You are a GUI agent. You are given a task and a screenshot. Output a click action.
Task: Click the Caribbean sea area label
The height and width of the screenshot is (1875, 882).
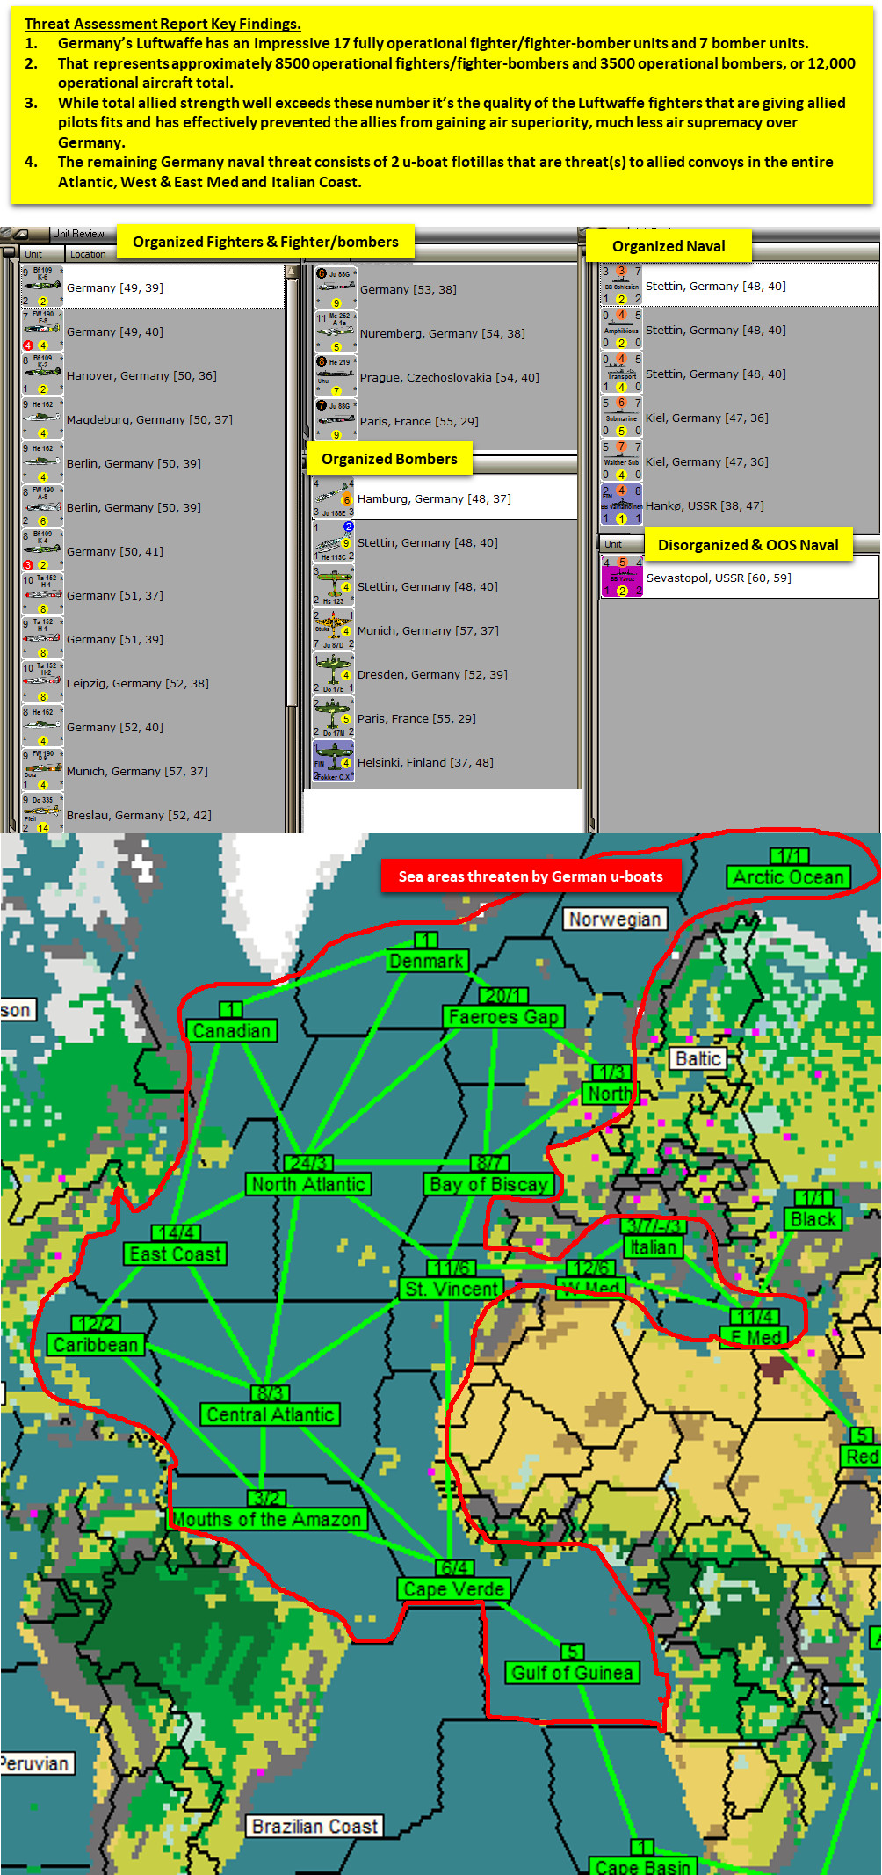click(x=96, y=1344)
